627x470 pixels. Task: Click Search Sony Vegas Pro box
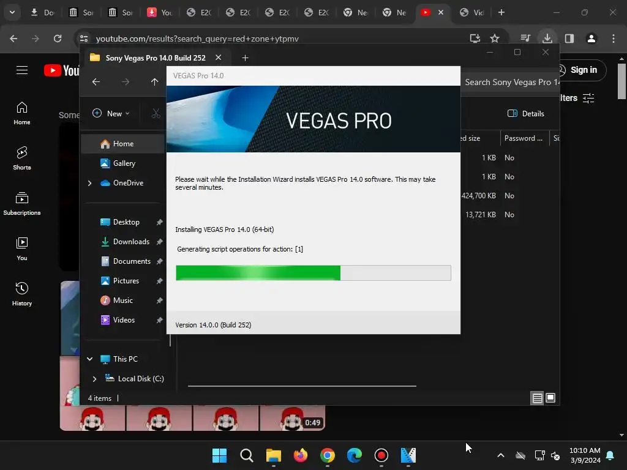pyautogui.click(x=511, y=82)
